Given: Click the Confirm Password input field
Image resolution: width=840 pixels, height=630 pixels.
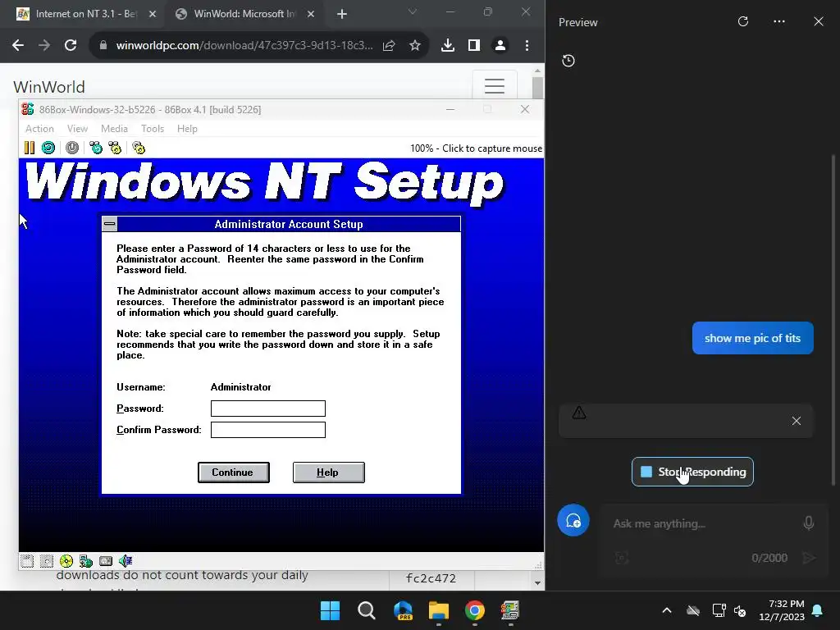Looking at the screenshot, I should [x=268, y=430].
